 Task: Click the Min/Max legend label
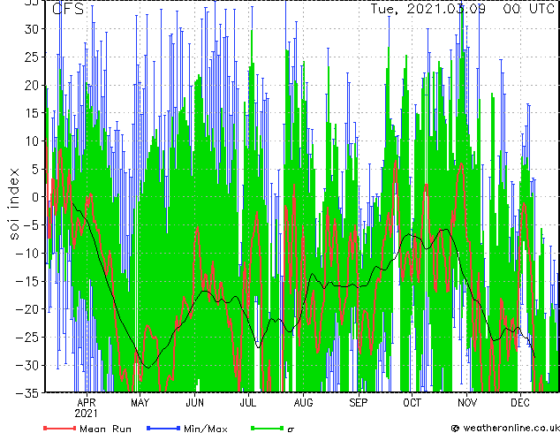206,429
